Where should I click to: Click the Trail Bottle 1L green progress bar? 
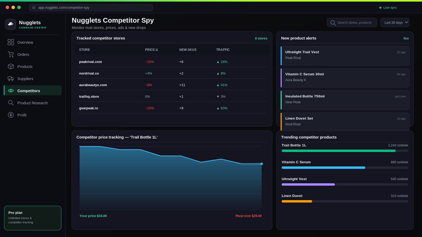point(339,151)
